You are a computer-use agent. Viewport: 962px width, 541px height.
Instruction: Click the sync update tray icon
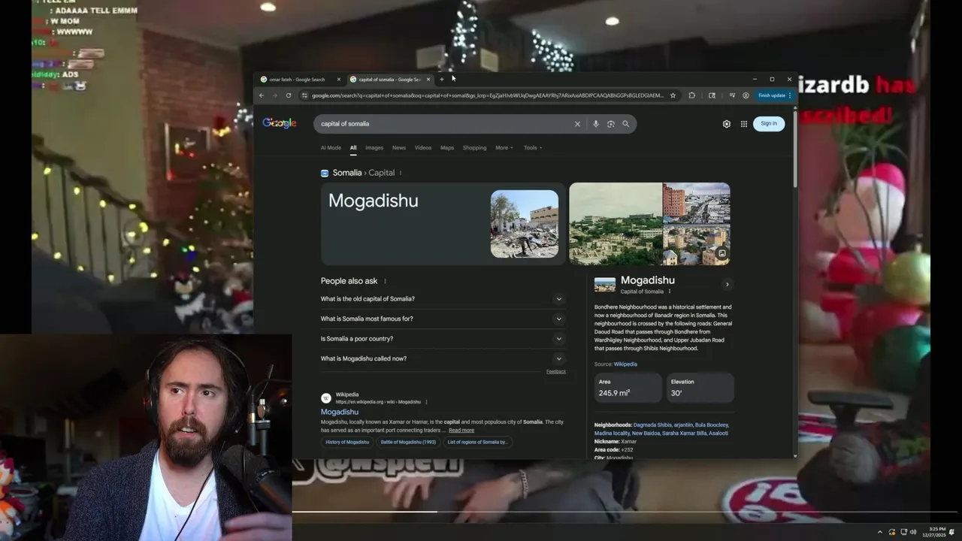[891, 532]
